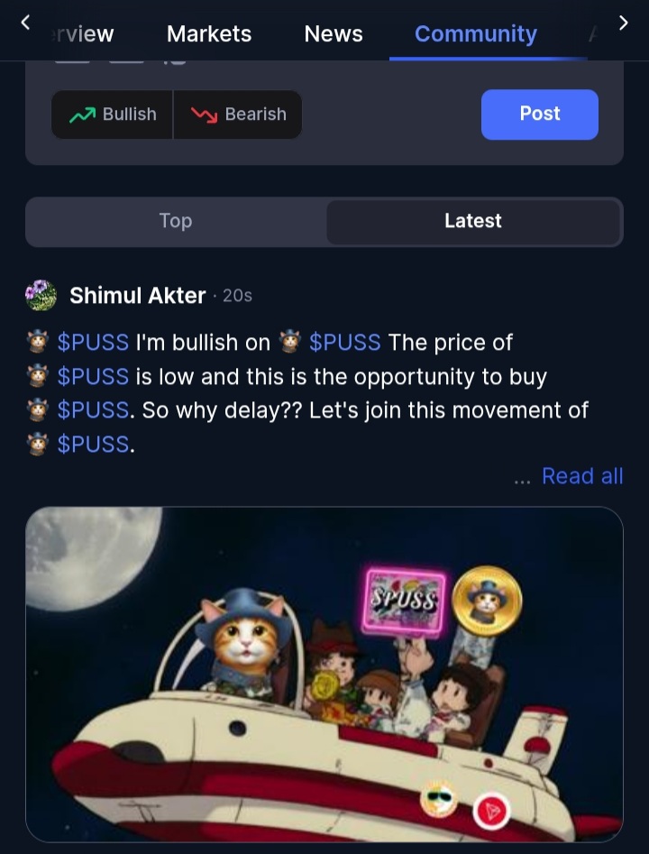The height and width of the screenshot is (854, 649).
Task: Submit with the blue Post button
Action: pyautogui.click(x=540, y=115)
